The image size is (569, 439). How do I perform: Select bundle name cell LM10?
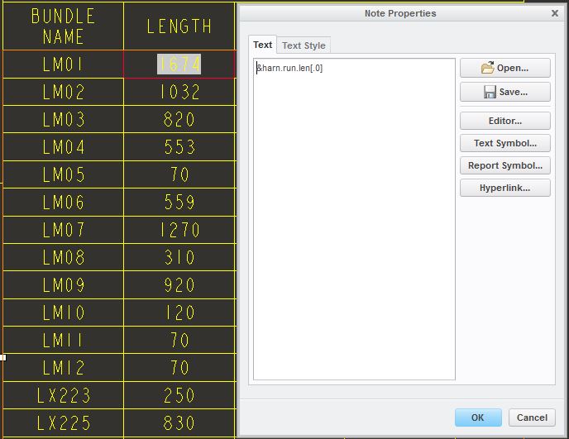63,313
